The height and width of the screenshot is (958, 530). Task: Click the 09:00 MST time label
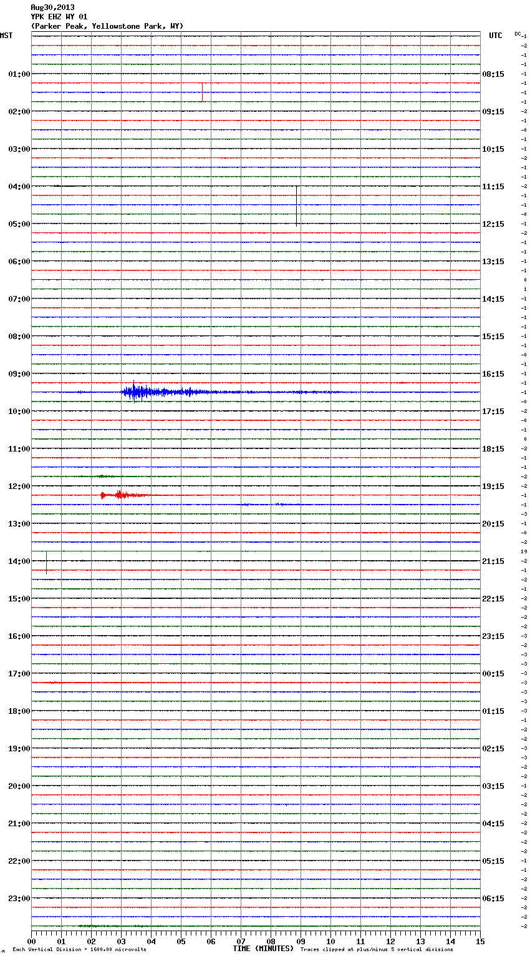coord(19,373)
